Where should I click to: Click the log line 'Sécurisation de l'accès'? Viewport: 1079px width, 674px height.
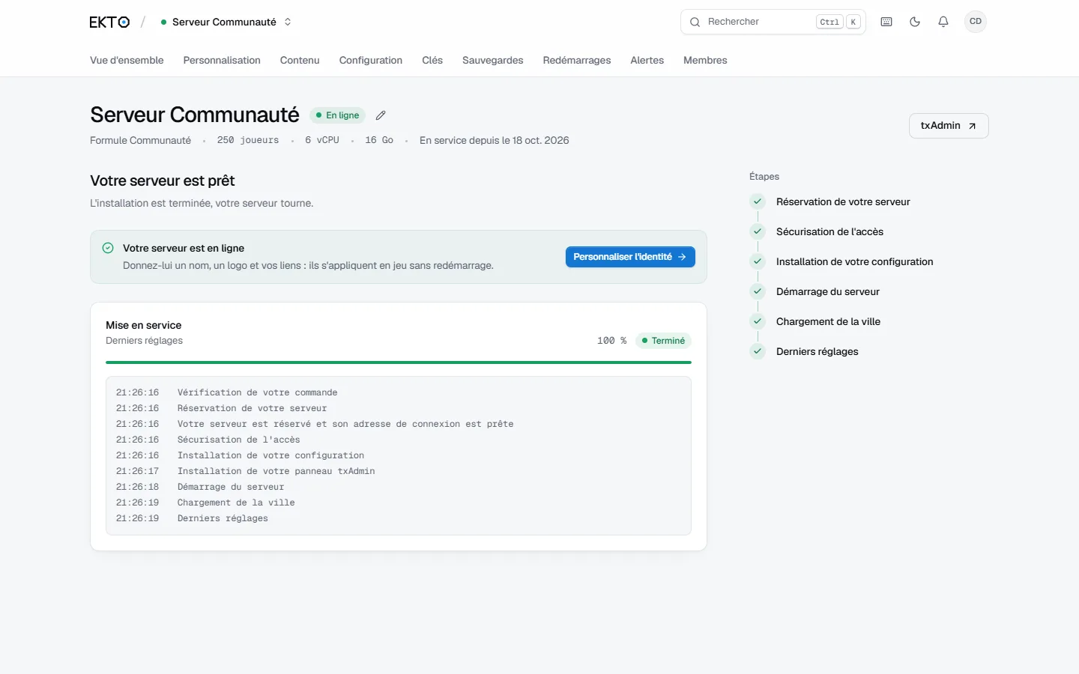[238, 440]
